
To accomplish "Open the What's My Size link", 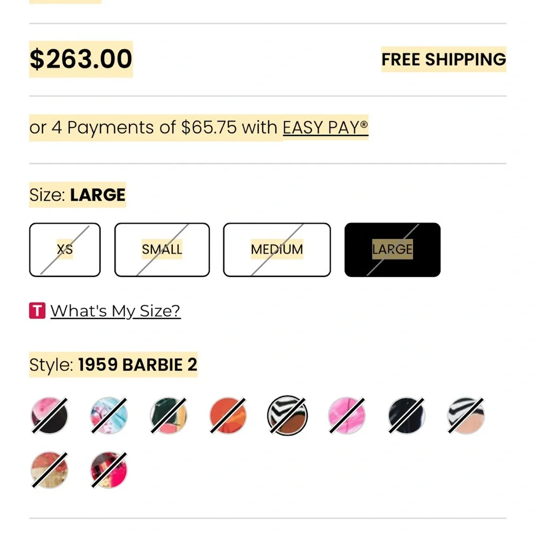I will coord(115,311).
